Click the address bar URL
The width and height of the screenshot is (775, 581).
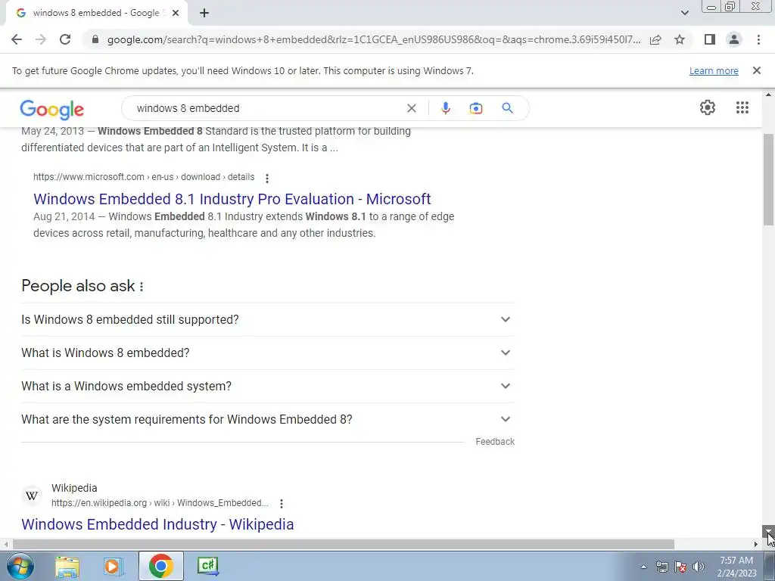tap(374, 39)
